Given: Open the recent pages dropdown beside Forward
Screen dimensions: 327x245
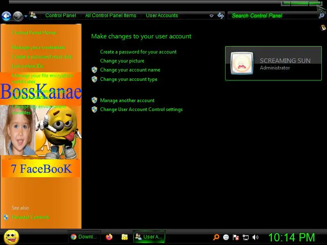Looking at the screenshot, I should [x=26, y=16].
